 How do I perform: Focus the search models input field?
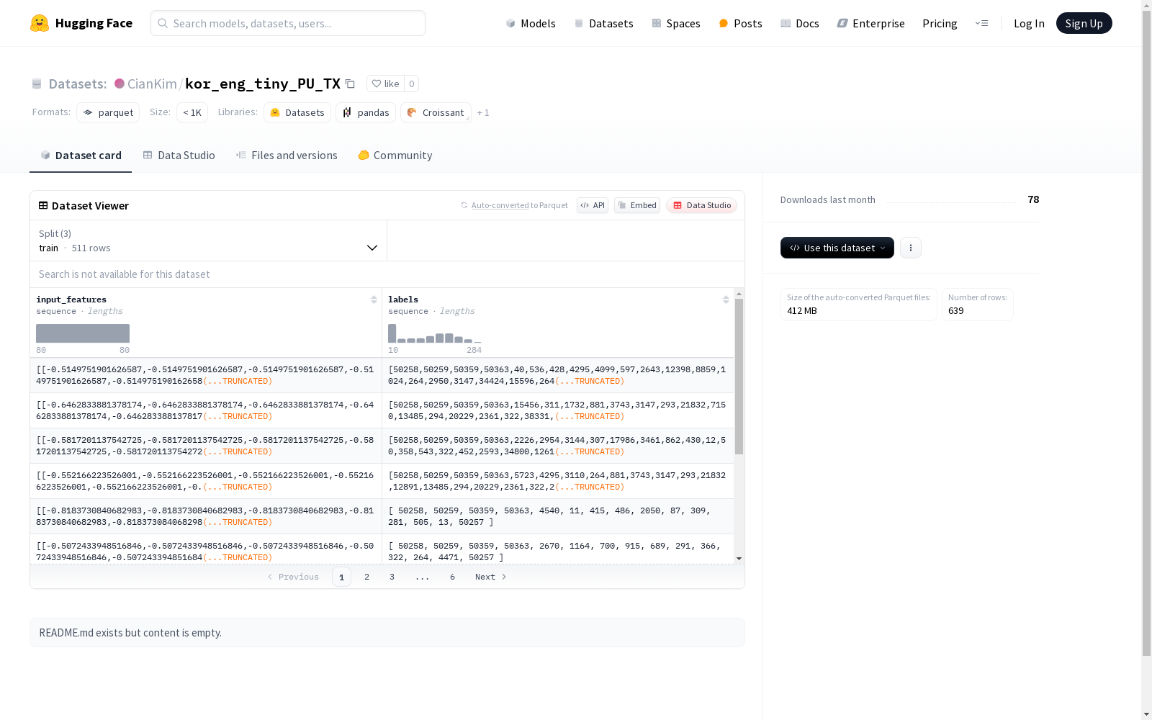[x=288, y=23]
